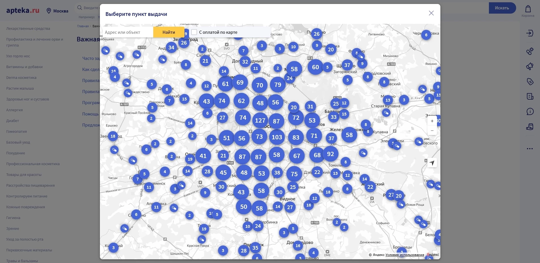The image size is (540, 263).
Task: Select the cluster marker labeled 127
Action: pos(260,121)
